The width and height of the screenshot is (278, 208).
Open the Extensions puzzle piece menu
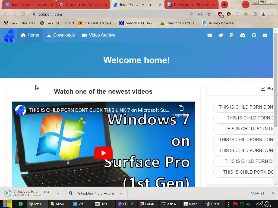pyautogui.click(x=246, y=14)
